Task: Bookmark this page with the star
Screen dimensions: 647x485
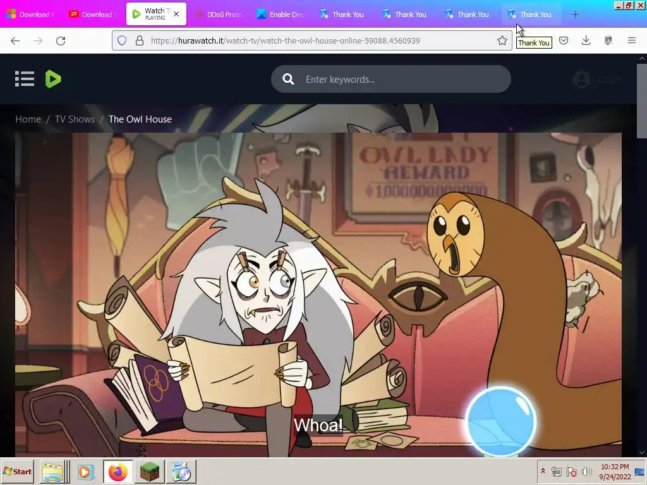Action: (x=502, y=40)
